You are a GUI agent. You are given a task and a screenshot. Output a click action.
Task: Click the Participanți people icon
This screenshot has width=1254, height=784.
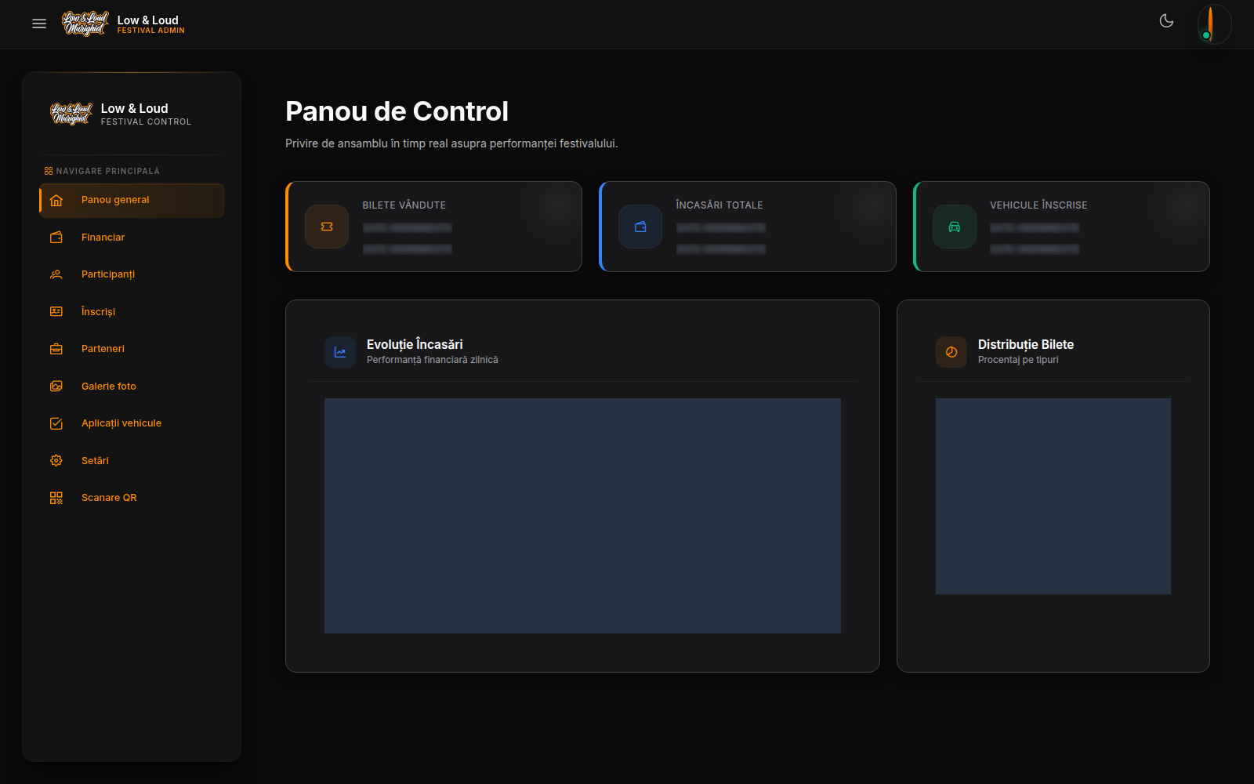56,274
